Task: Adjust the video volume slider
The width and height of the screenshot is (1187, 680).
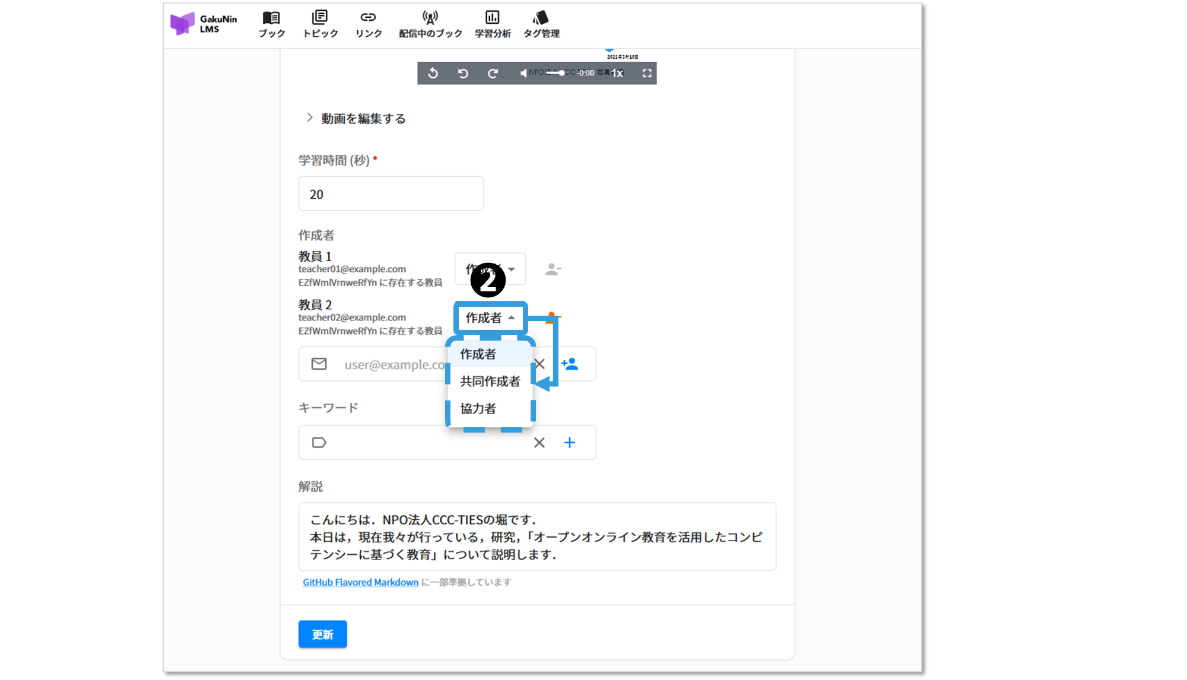Action: (556, 73)
